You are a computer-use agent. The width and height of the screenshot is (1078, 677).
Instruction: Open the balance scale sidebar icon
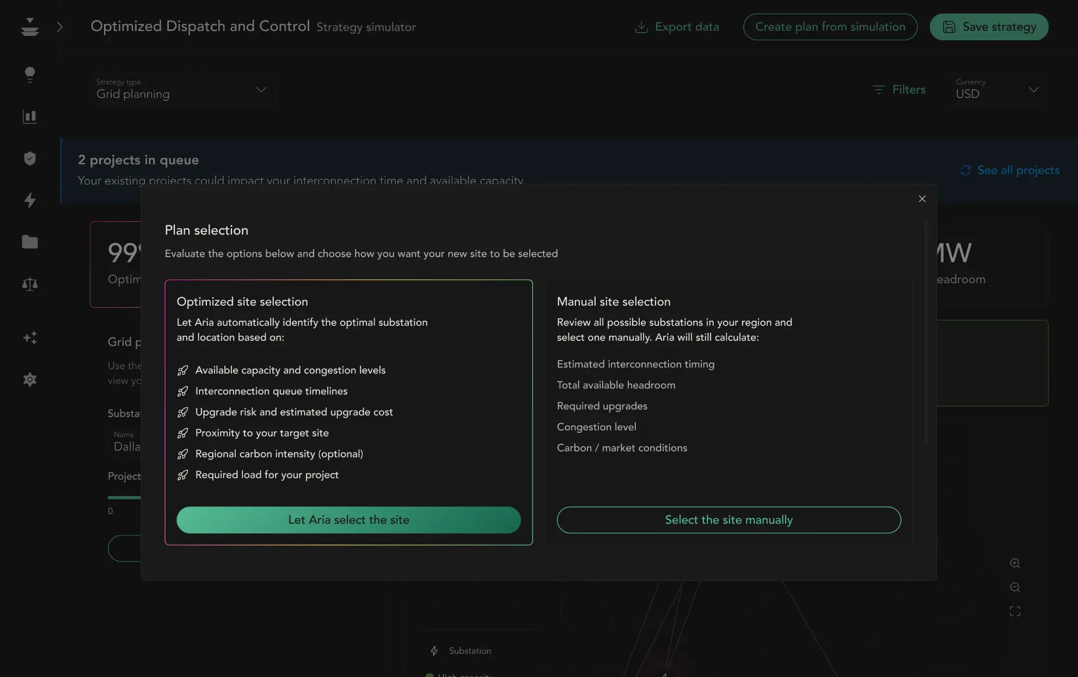click(x=30, y=284)
